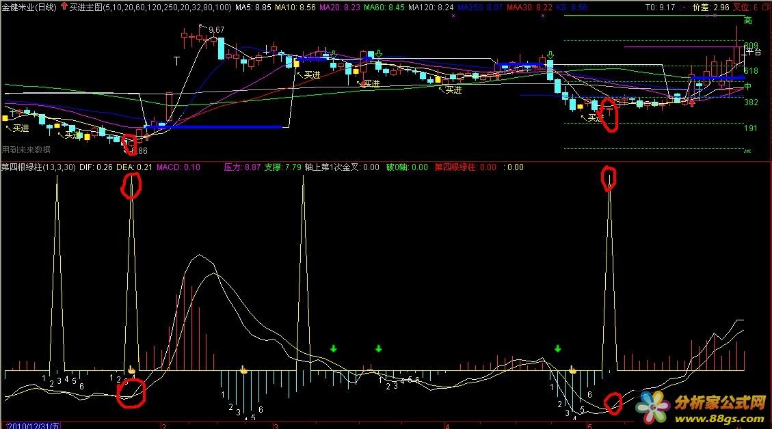Click the 买进 label below the 9.67 decline's first yellow candle

coord(312,74)
